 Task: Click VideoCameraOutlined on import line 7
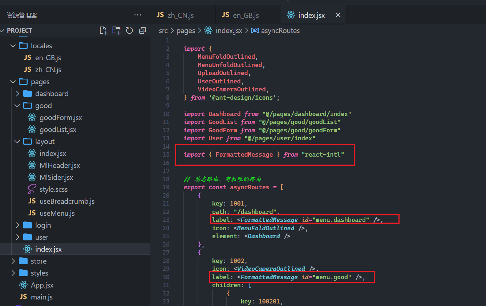pyautogui.click(x=232, y=89)
